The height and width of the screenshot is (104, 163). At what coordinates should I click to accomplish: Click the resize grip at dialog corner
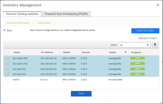pos(161,102)
